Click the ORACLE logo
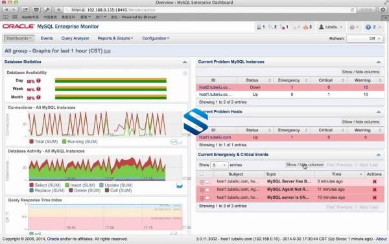 tap(19, 27)
